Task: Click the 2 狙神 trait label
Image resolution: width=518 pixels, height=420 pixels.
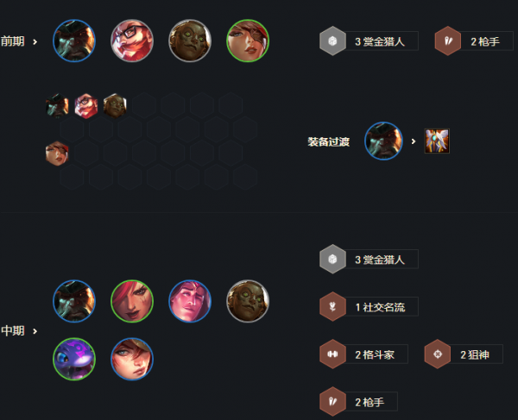Action: point(475,354)
